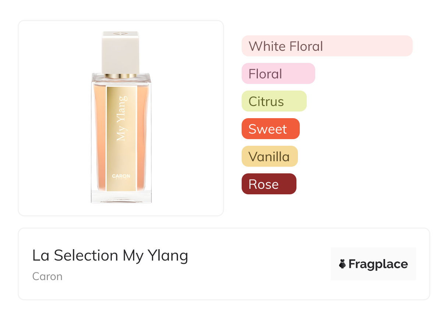Image resolution: width=448 pixels, height=318 pixels.
Task: Click the PARIS text under the CARON logo
Action: point(121,180)
